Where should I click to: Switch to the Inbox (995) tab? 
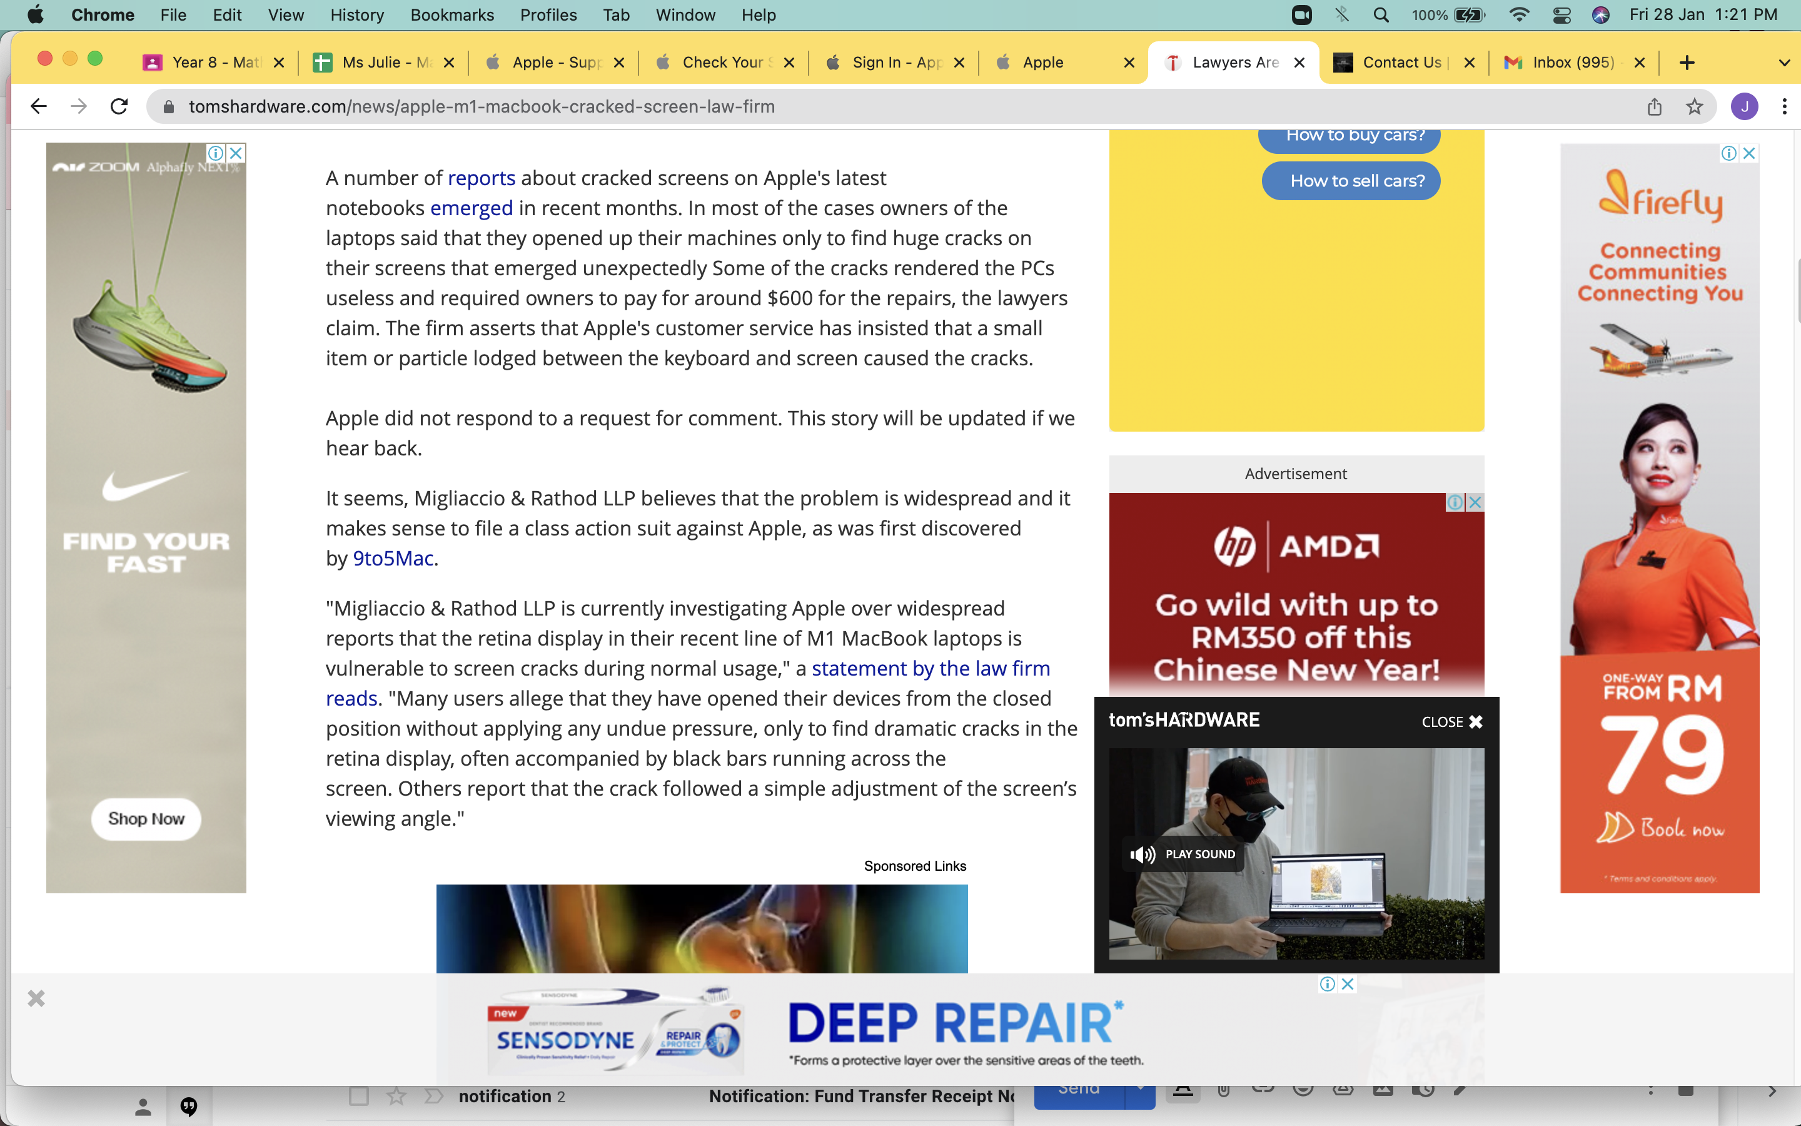pyautogui.click(x=1571, y=63)
